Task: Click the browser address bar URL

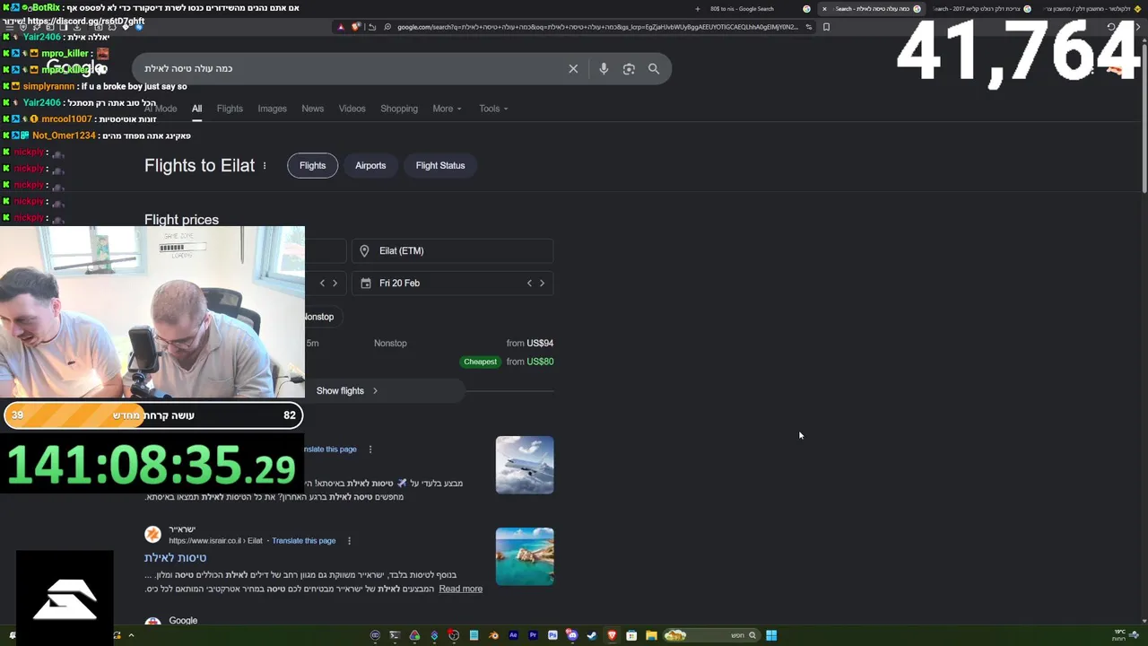Action: point(596,27)
